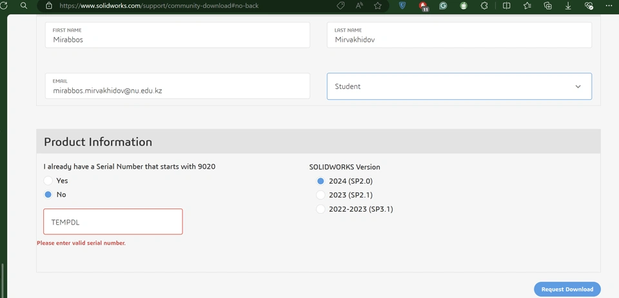The image size is (619, 298).
Task: Choose SOLIDWORKS version 2023 (SP2.1)
Action: tap(320, 195)
